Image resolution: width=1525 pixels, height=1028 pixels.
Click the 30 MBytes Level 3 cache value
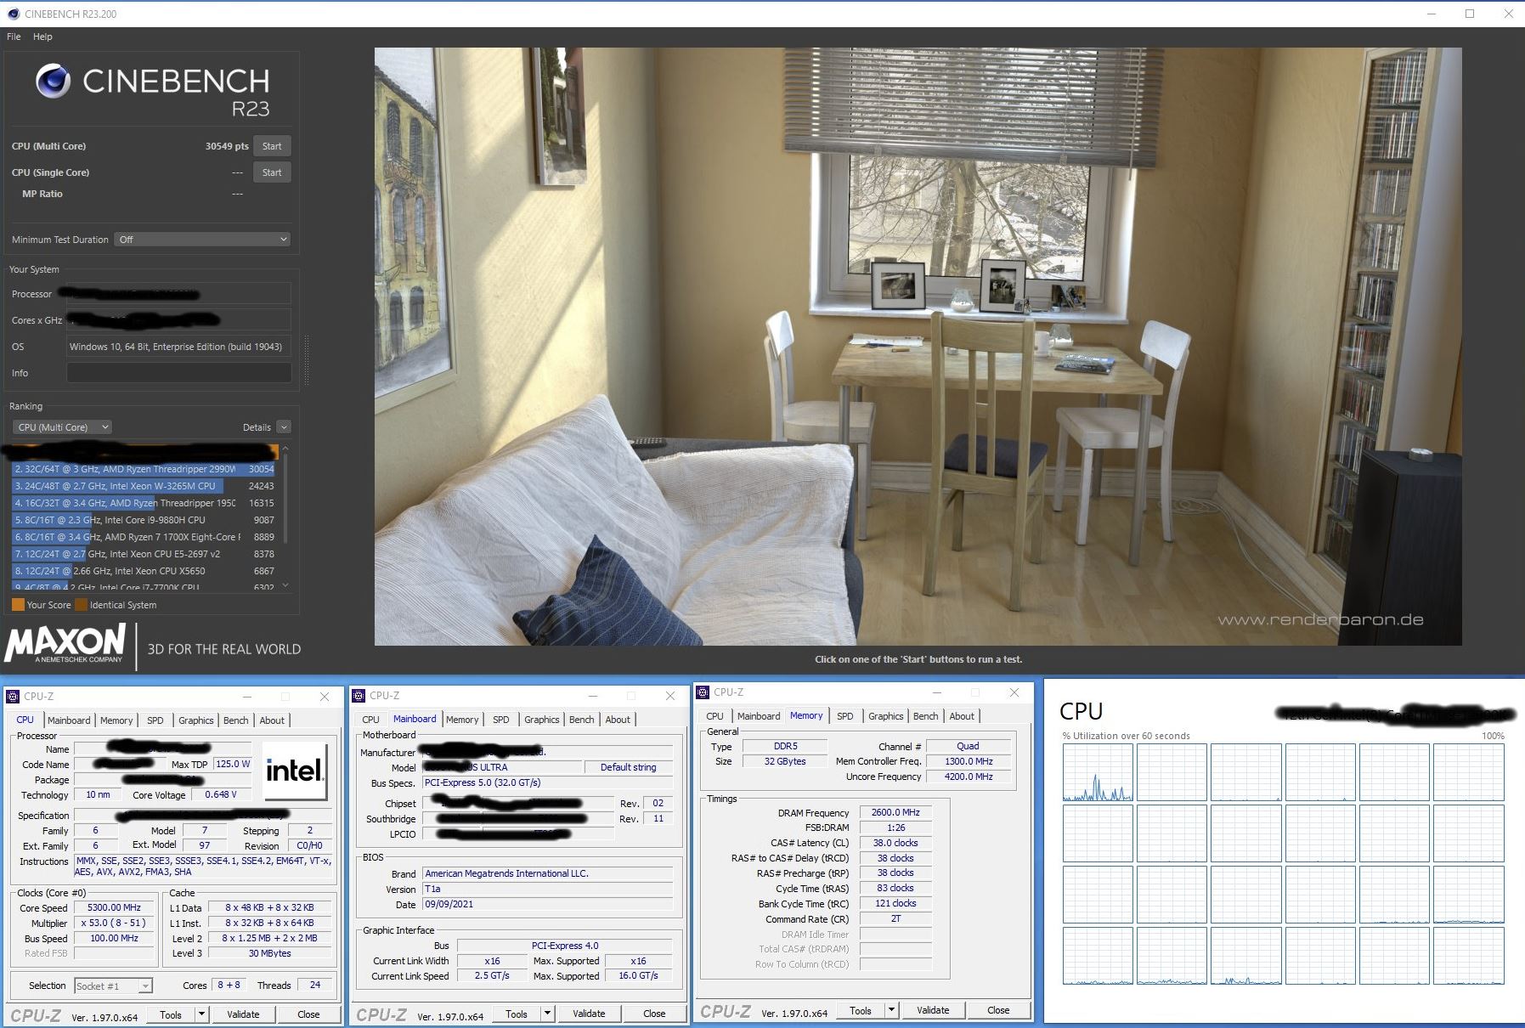click(x=269, y=953)
